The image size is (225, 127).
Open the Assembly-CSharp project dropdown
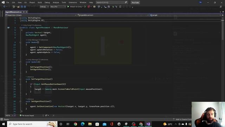pyautogui.click(x=41, y=15)
